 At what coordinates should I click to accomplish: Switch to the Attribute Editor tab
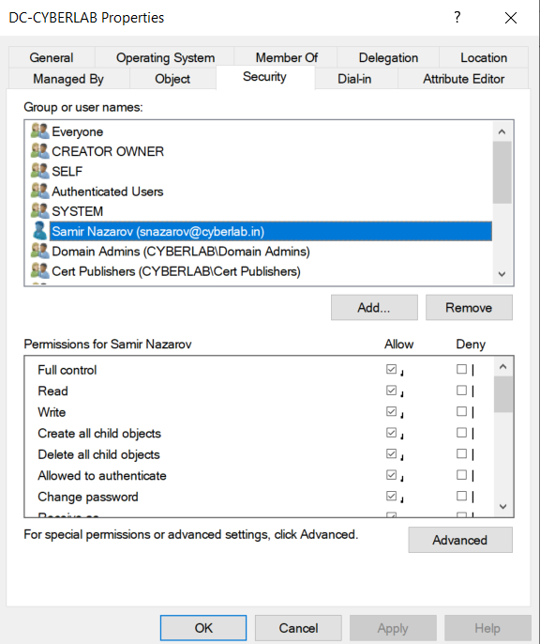(463, 79)
